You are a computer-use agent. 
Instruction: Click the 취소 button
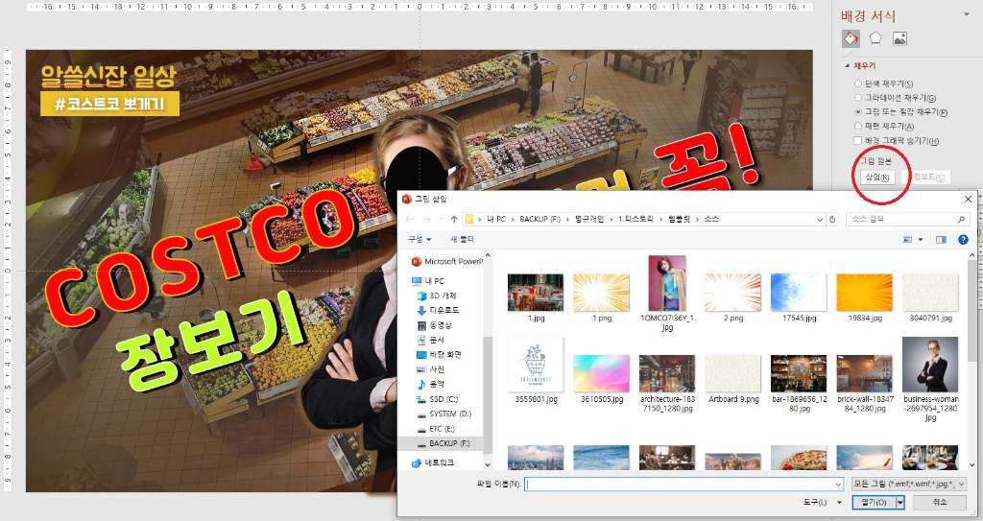939,503
